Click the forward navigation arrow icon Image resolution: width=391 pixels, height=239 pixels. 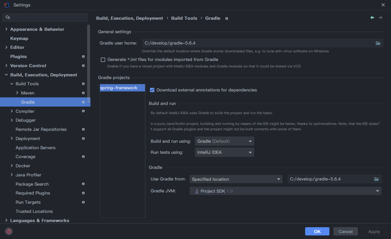point(380,18)
